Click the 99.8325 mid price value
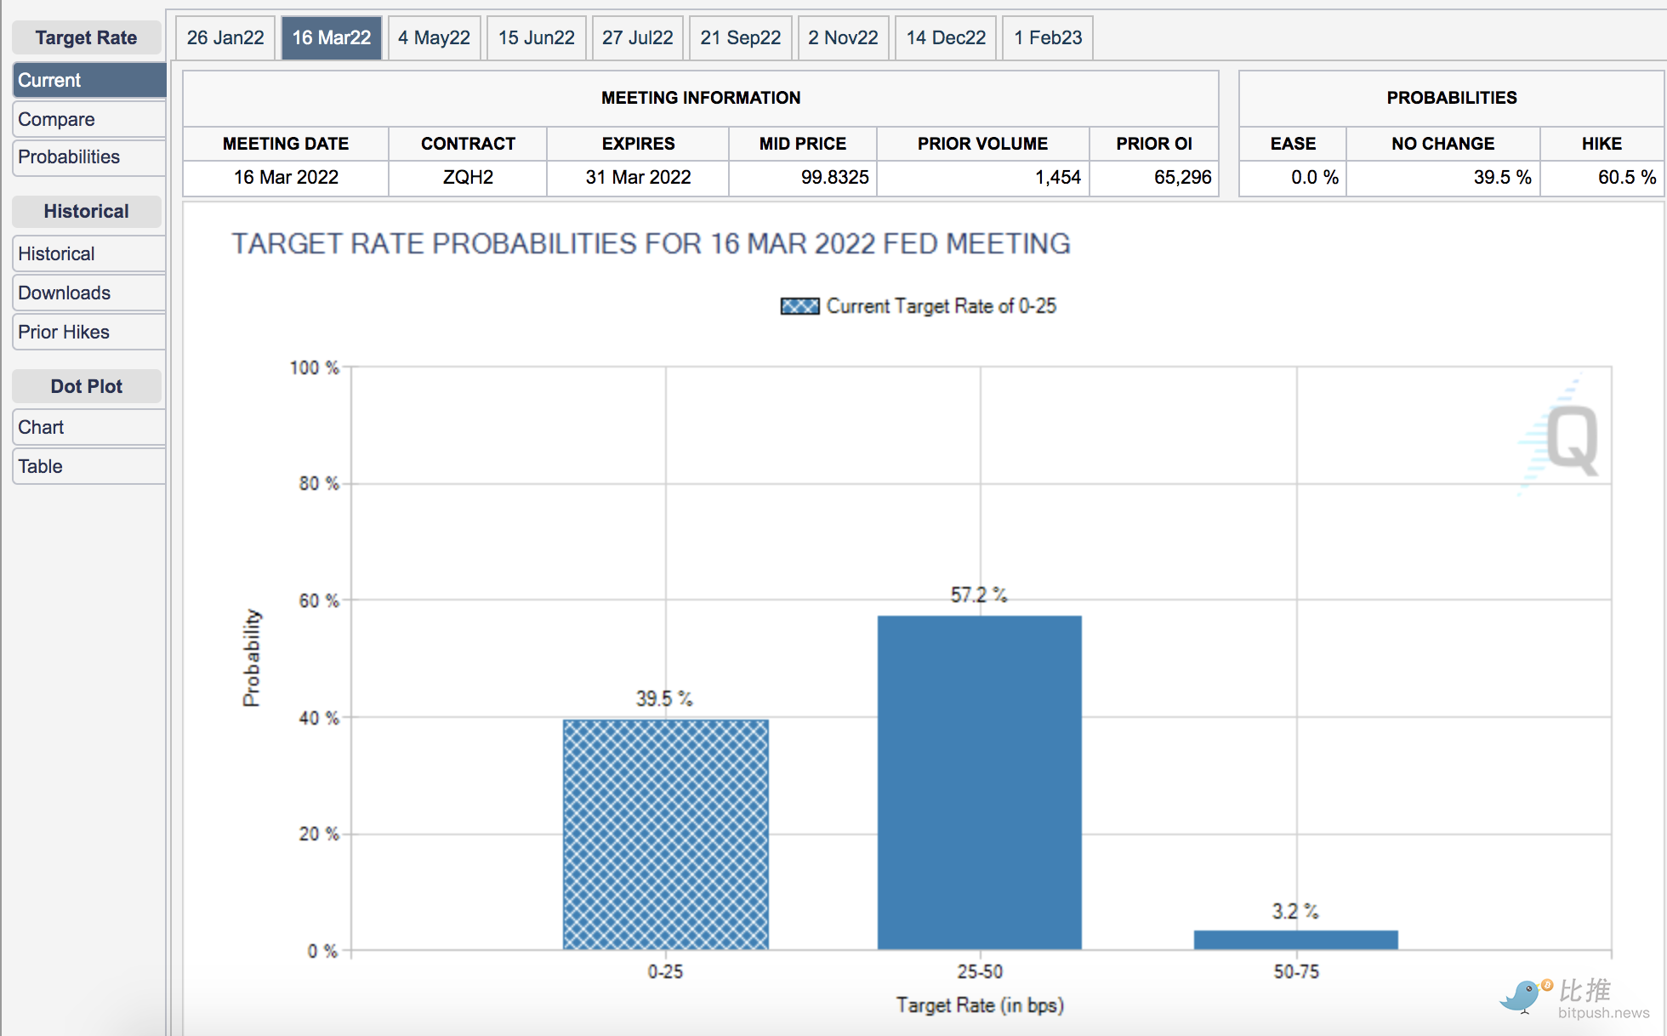The image size is (1667, 1036). (834, 177)
